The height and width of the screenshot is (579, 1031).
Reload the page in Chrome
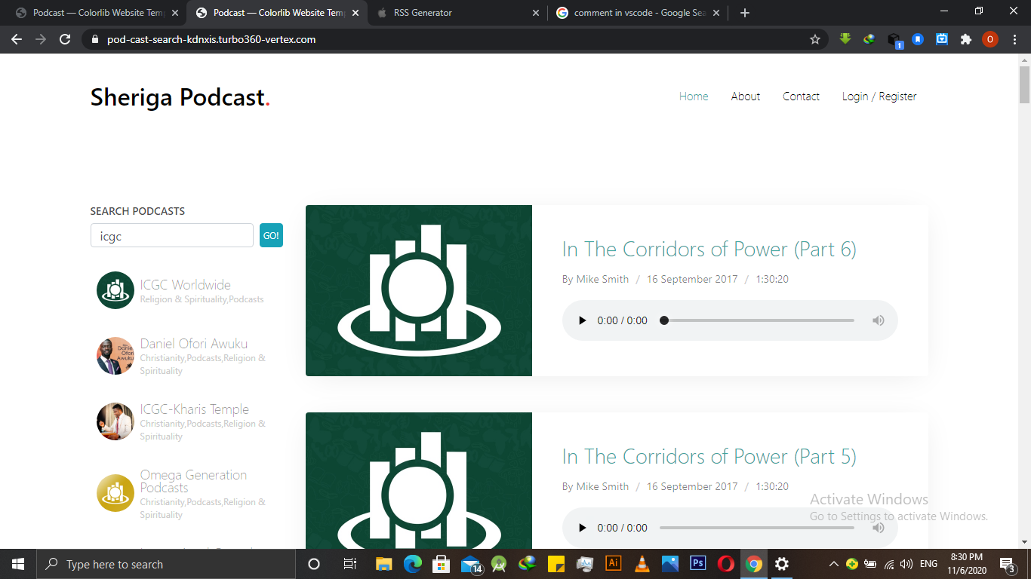(65, 39)
